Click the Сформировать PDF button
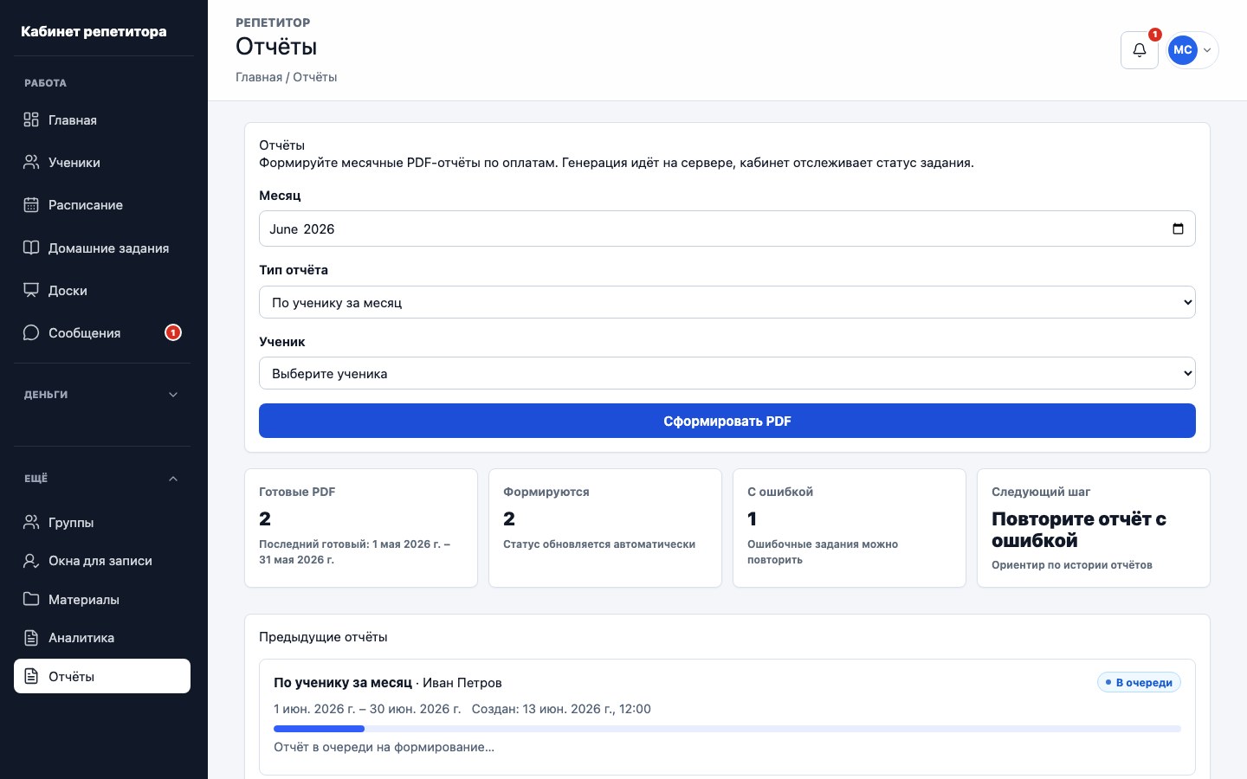The width and height of the screenshot is (1247, 779). [x=727, y=421]
